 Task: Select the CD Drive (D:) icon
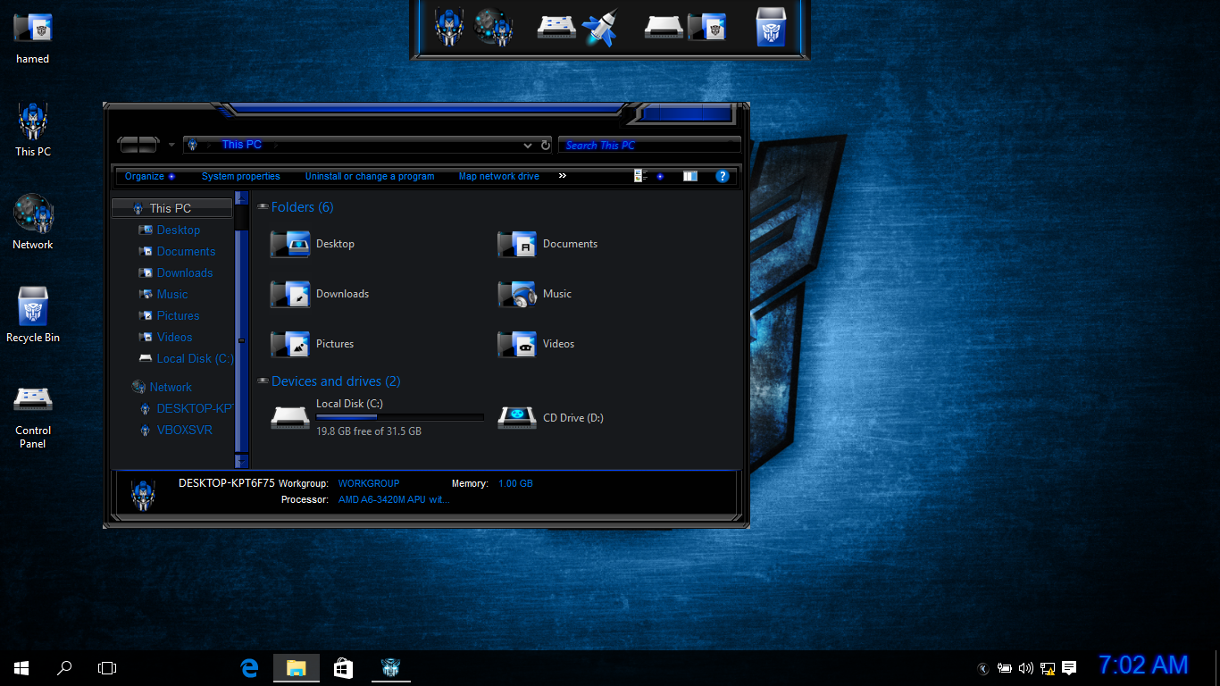pos(516,417)
